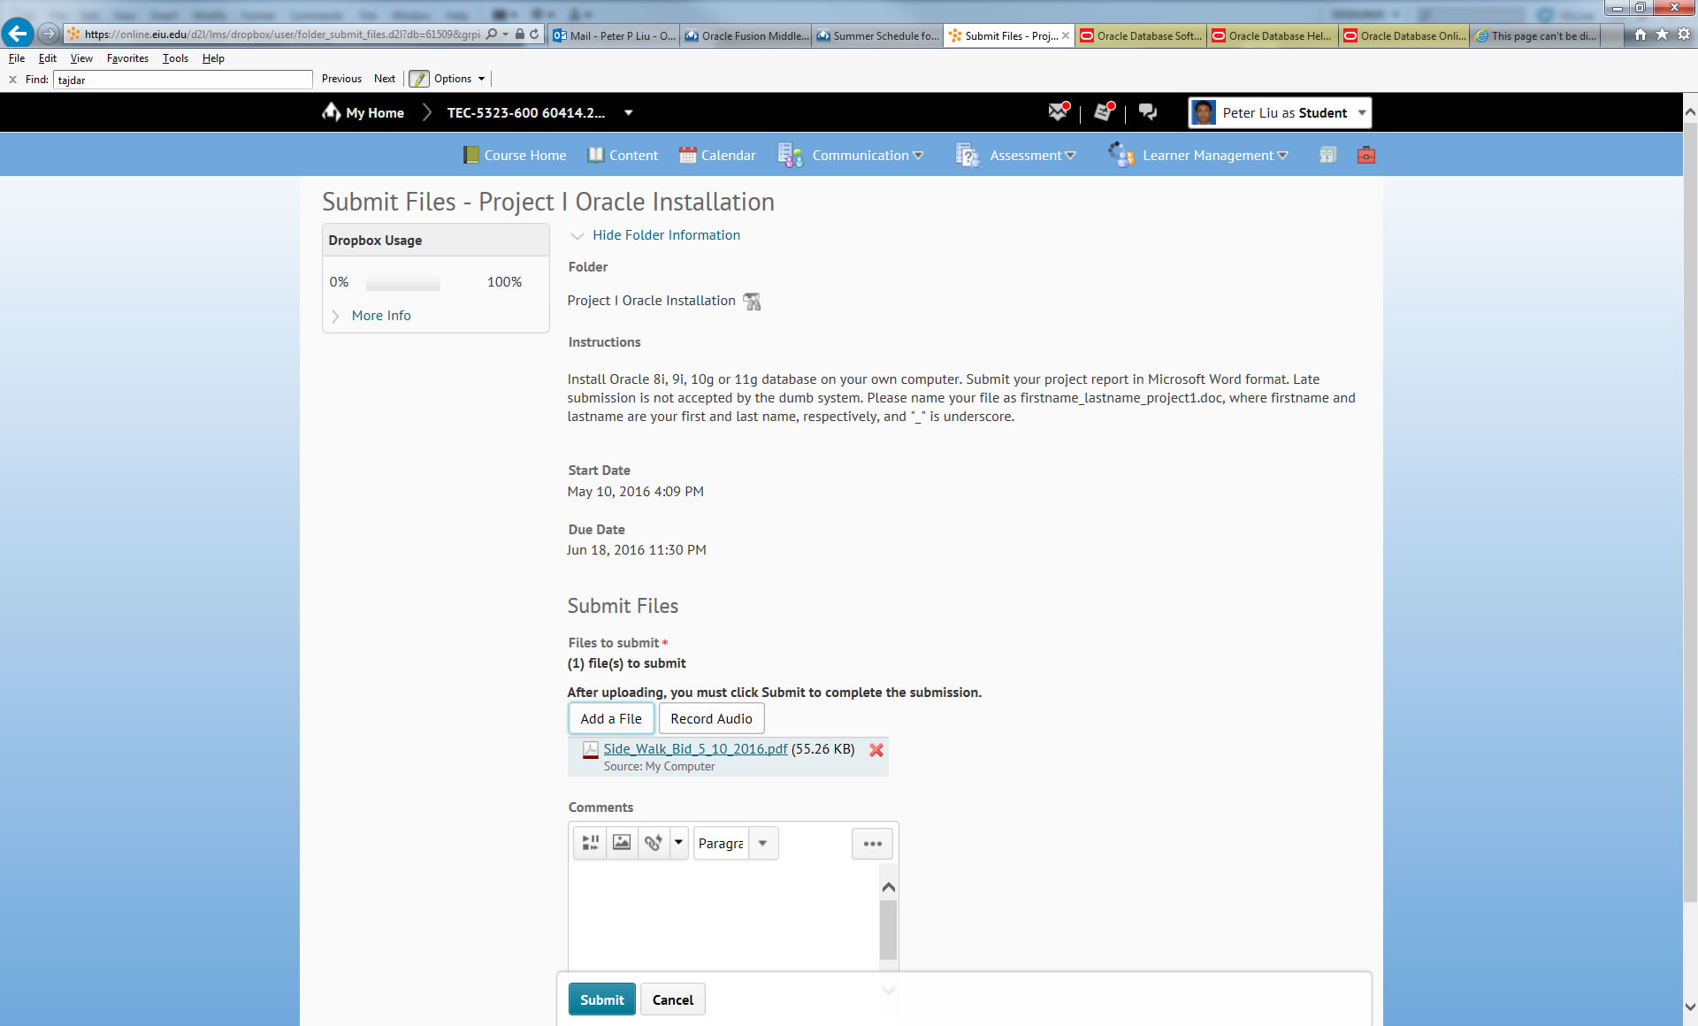Screen dimensions: 1698x1026
Task: Switch to This page can't be displayed tab
Action: point(1536,35)
